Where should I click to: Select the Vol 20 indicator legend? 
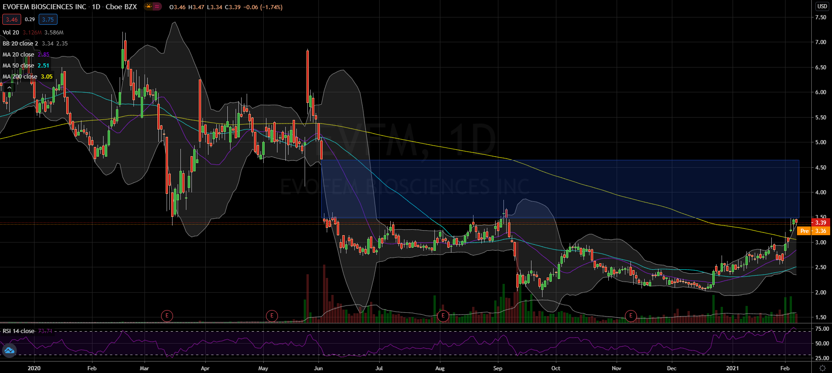tap(11, 33)
